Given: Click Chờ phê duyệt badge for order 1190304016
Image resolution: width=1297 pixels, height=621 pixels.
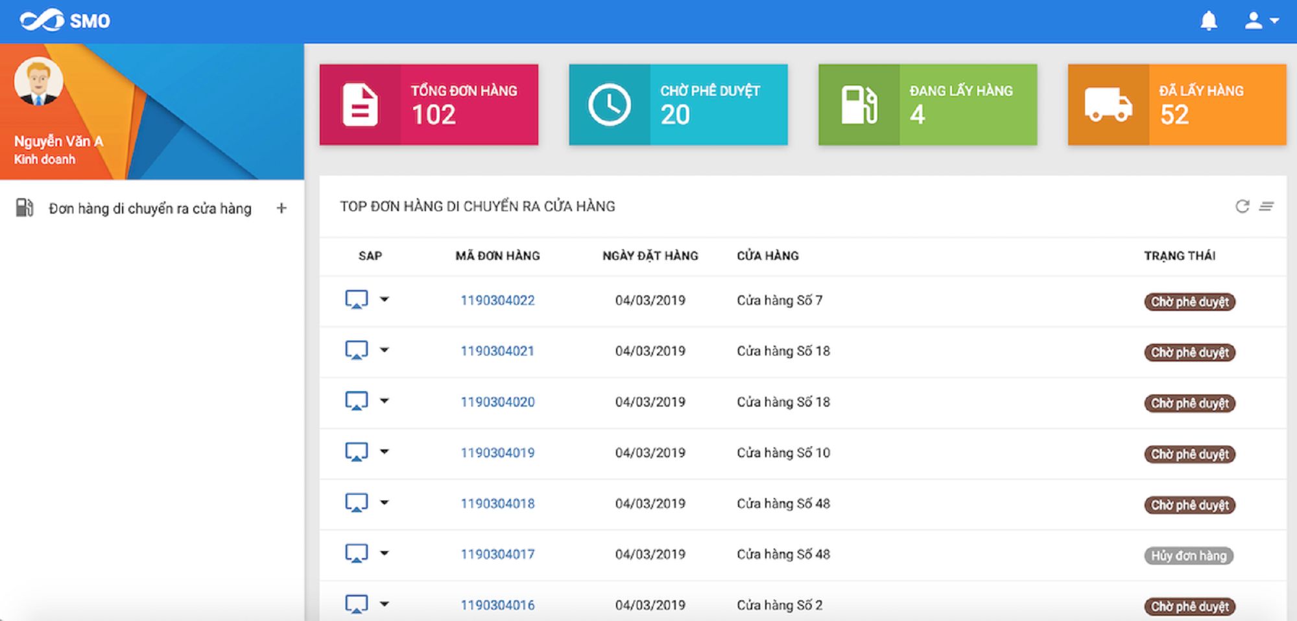Looking at the screenshot, I should pyautogui.click(x=1190, y=607).
